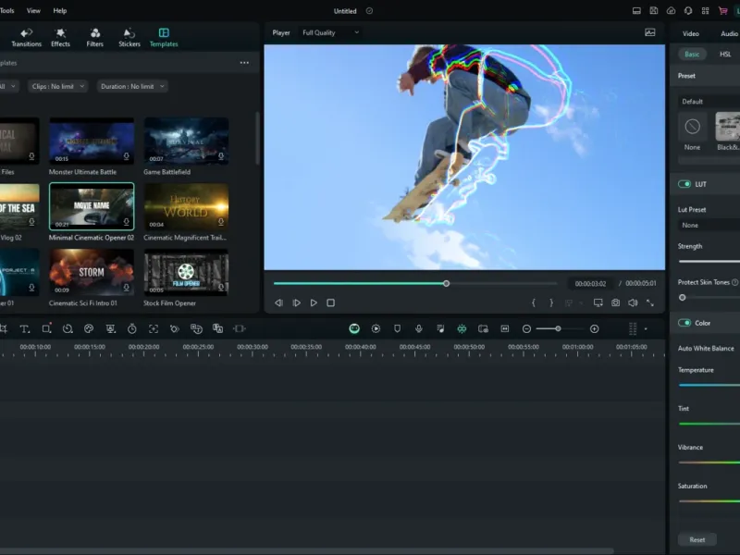740x555 pixels.
Task: Open the View menu
Action: [x=33, y=10]
